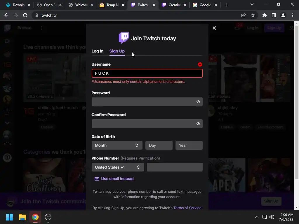The height and width of the screenshot is (224, 299).
Task: Expand the system tray hidden icons chevron
Action: pyautogui.click(x=257, y=217)
